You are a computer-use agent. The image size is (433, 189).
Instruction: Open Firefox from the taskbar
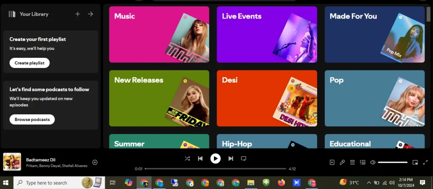click(281, 182)
